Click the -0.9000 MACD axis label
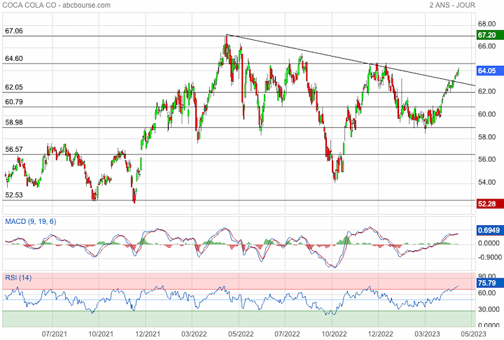The height and width of the screenshot is (340, 504). pyautogui.click(x=489, y=257)
